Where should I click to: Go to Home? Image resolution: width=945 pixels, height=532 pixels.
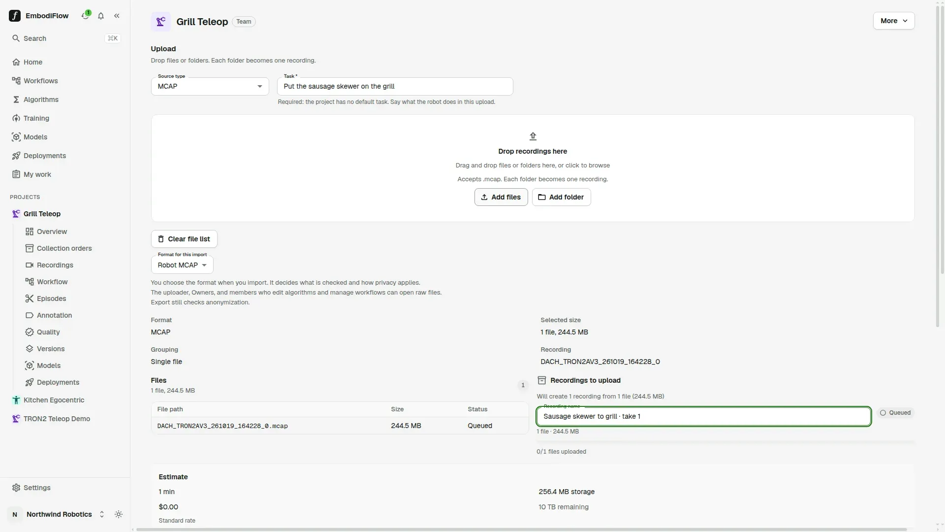(x=65, y=62)
